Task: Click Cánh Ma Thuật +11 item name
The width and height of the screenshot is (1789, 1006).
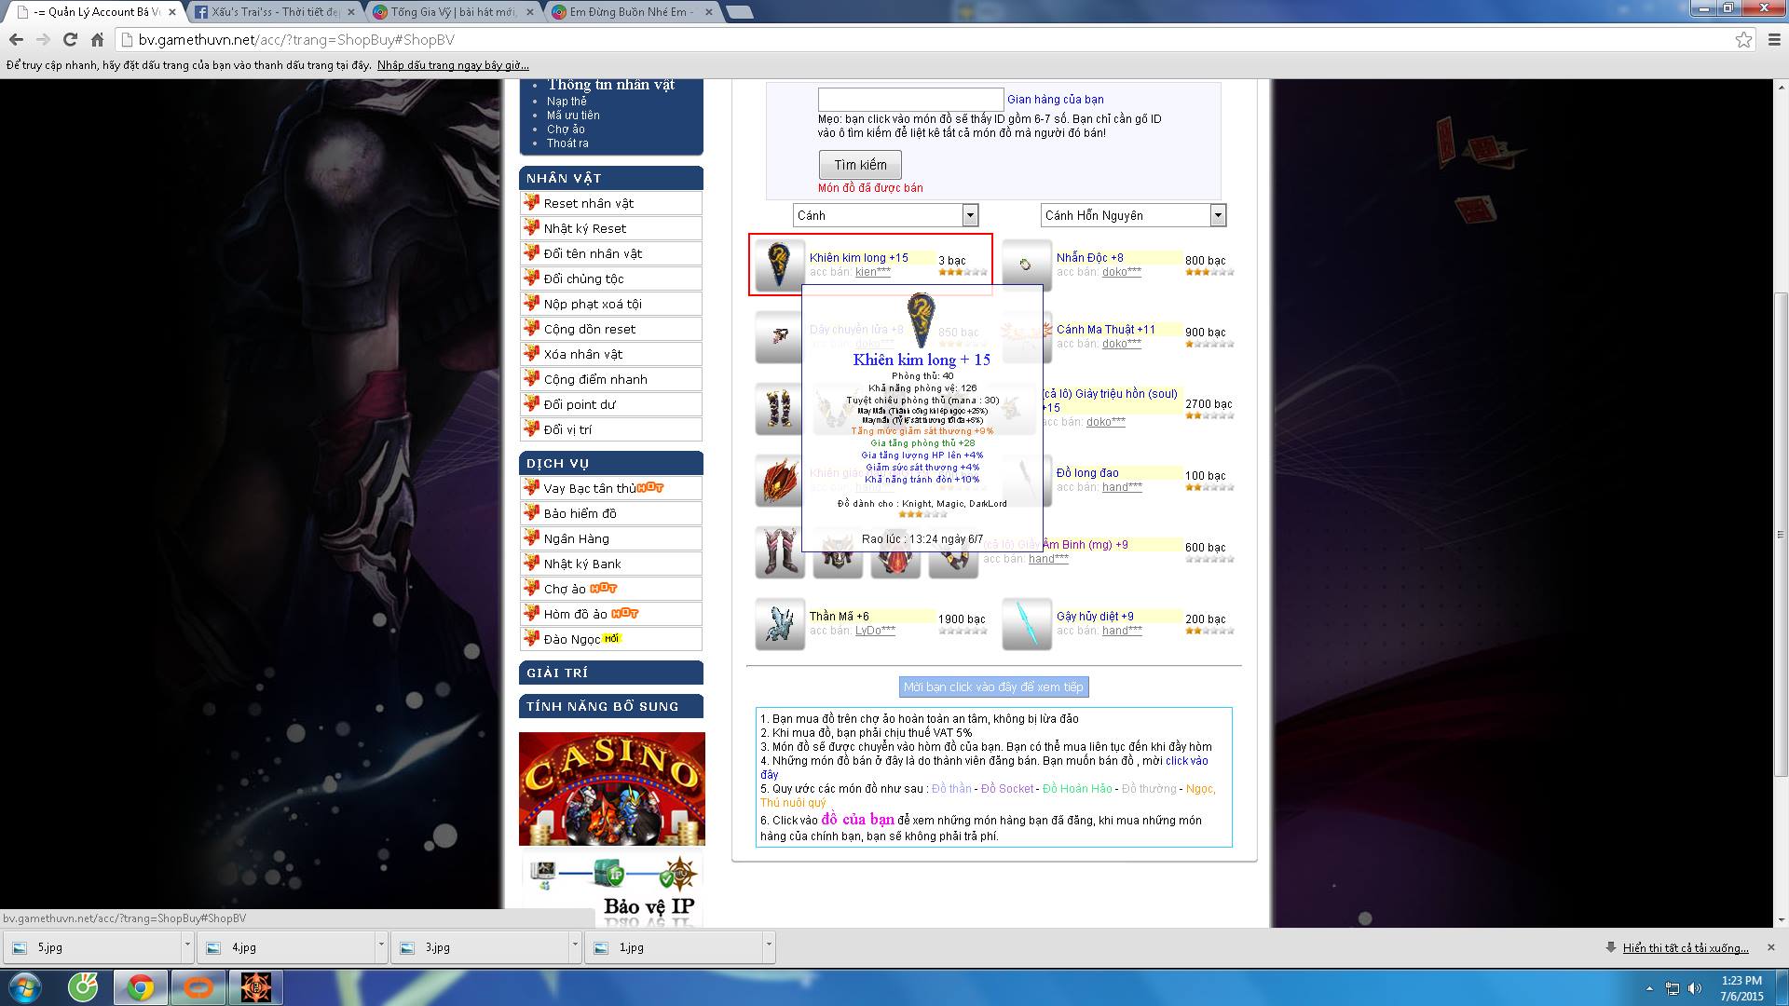Action: pyautogui.click(x=1105, y=330)
